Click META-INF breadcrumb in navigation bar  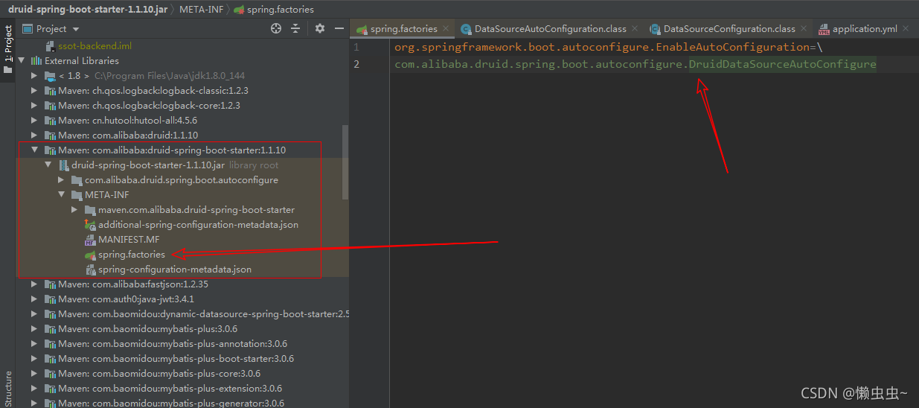tap(201, 9)
